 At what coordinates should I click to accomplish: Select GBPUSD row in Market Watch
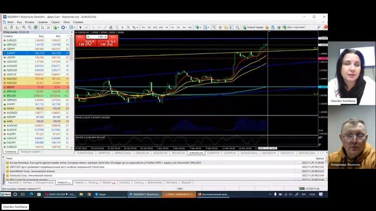36,45
